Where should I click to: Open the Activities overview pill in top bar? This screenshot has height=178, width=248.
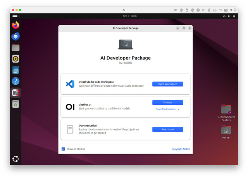click(15, 16)
